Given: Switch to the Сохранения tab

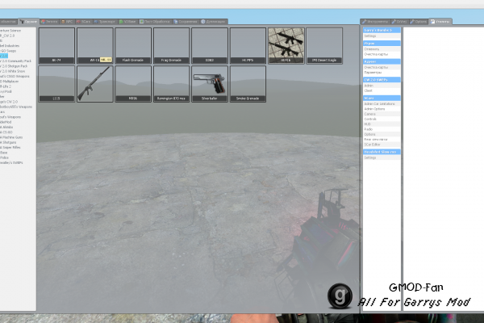Looking at the screenshot, I should [186, 22].
